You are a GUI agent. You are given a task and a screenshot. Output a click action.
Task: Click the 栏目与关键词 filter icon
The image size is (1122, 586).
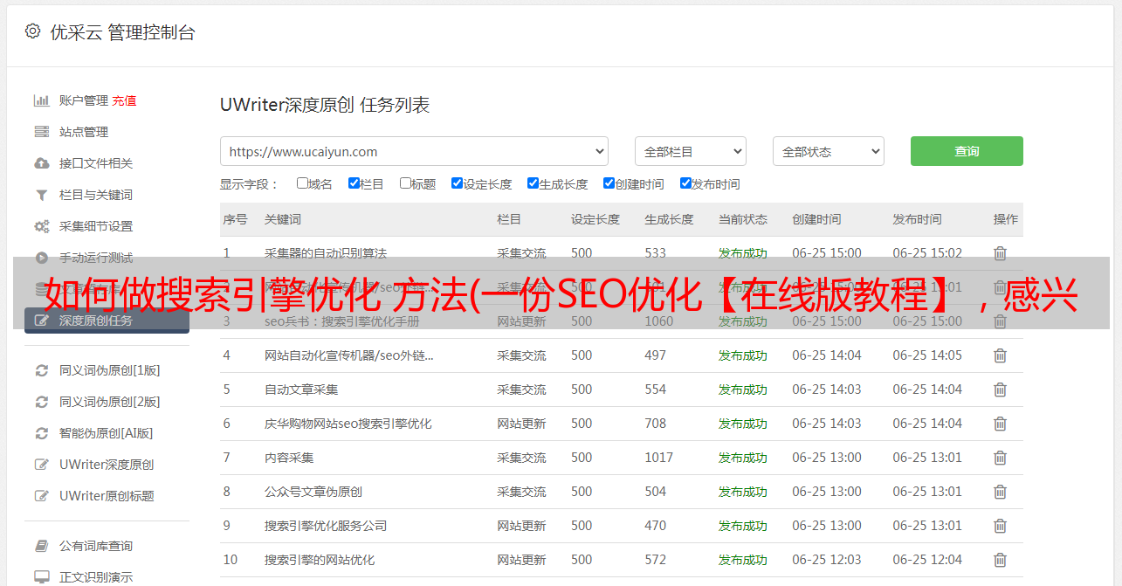41,195
